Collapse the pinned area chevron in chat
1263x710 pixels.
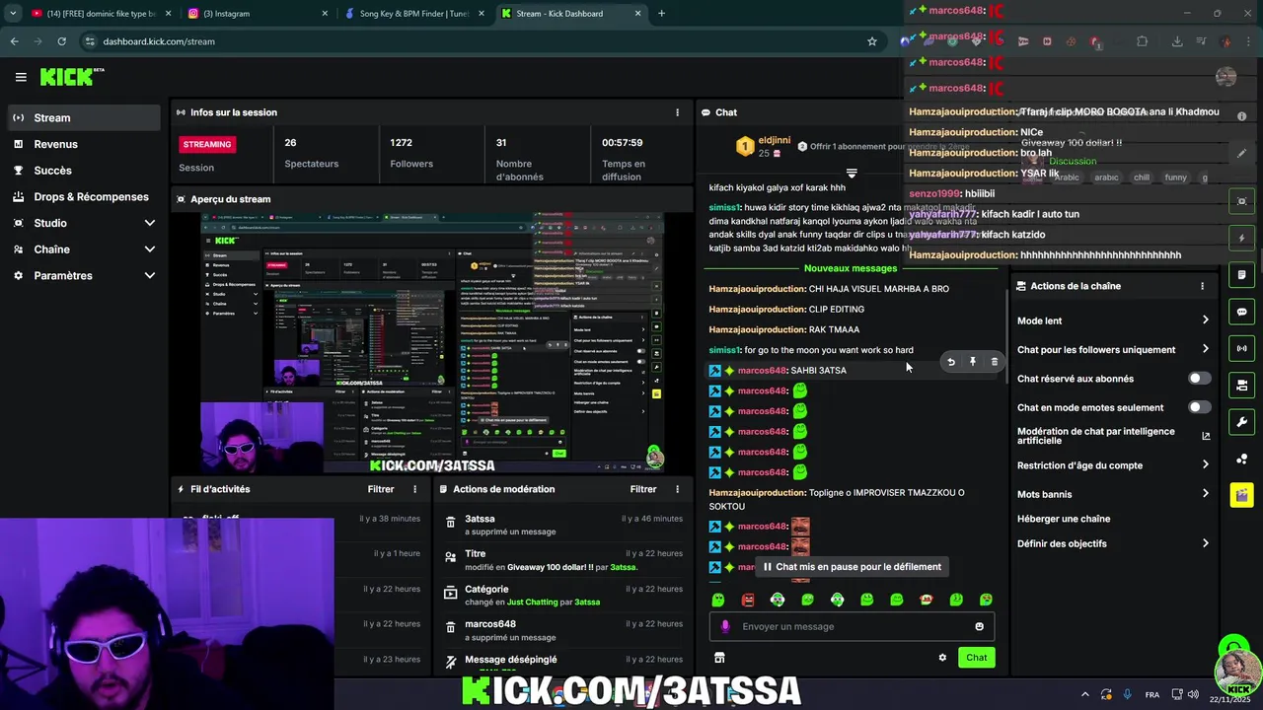pos(851,174)
